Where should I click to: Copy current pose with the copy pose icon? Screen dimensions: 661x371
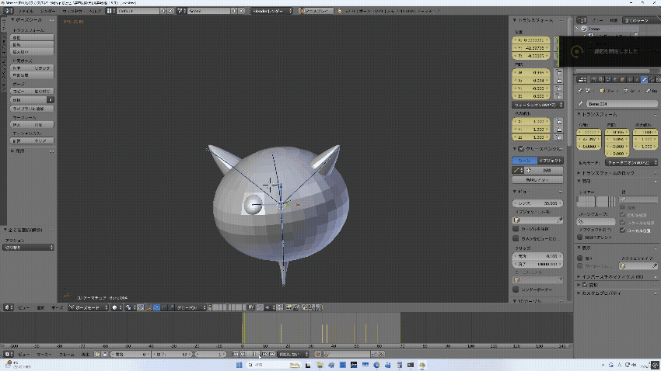[304, 307]
